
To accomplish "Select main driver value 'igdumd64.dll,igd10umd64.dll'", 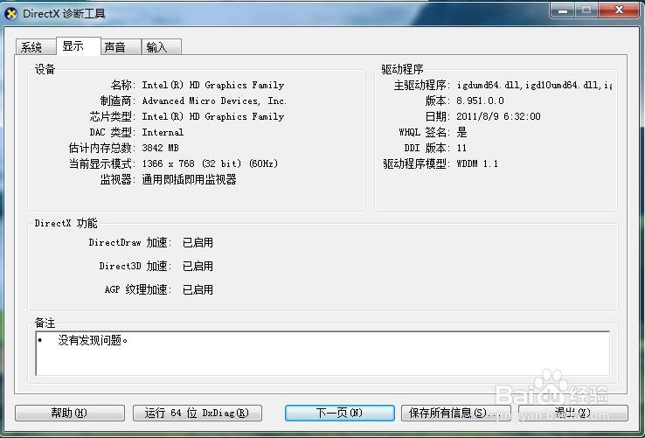I will 534,85.
